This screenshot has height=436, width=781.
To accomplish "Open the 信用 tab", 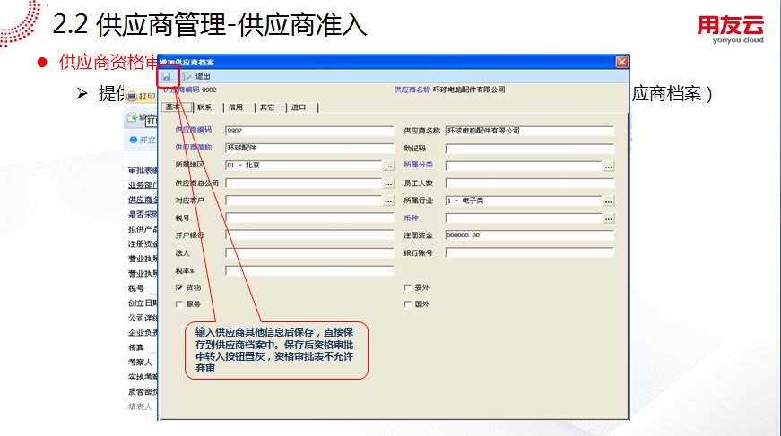I will [x=236, y=107].
